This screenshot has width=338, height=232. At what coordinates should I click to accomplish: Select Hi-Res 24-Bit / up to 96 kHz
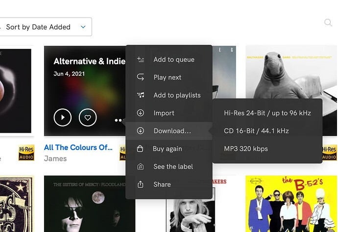267,113
